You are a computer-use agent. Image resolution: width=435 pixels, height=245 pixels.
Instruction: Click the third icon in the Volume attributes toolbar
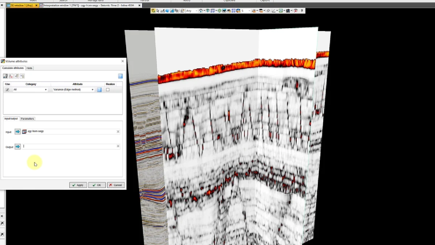pyautogui.click(x=17, y=76)
